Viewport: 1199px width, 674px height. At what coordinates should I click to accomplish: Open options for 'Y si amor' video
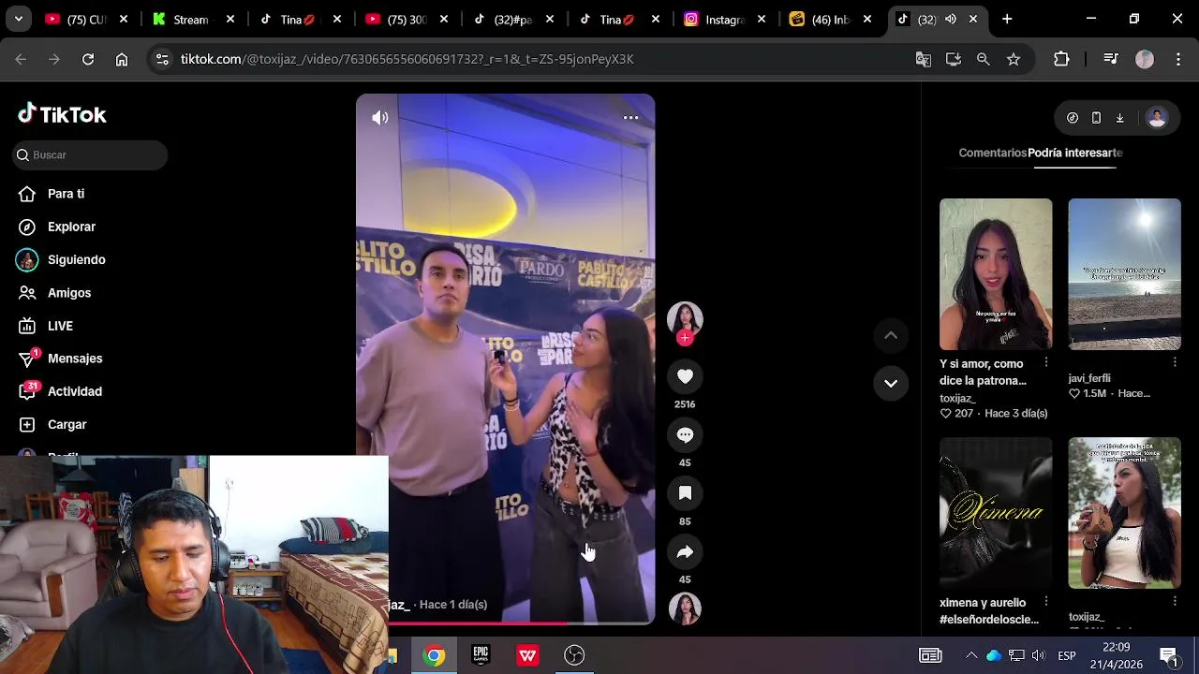point(1046,362)
